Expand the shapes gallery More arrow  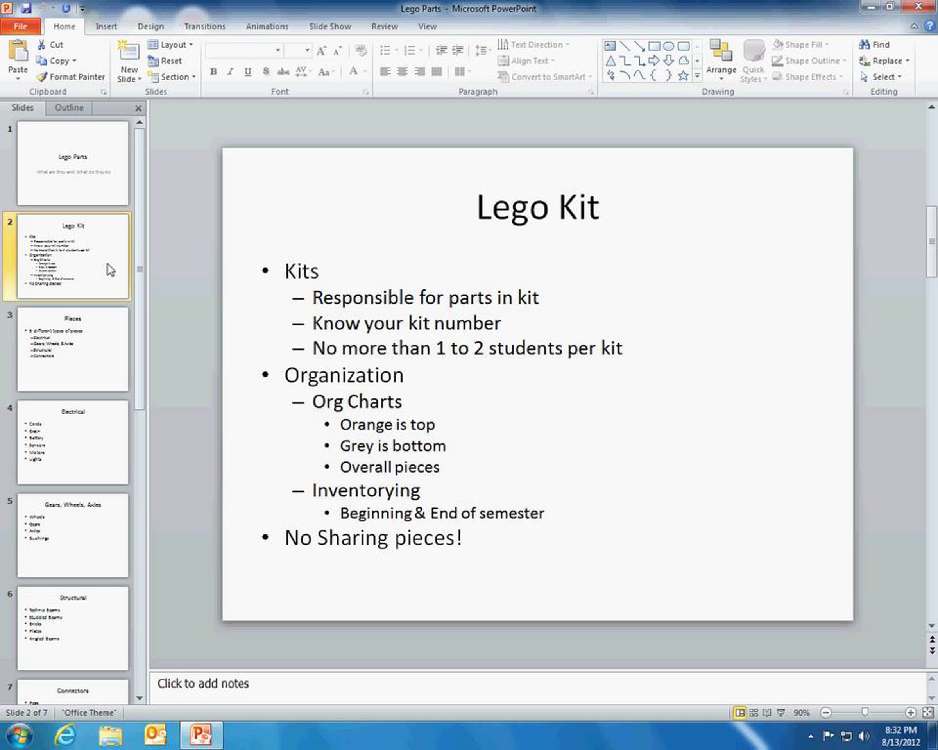(x=696, y=76)
